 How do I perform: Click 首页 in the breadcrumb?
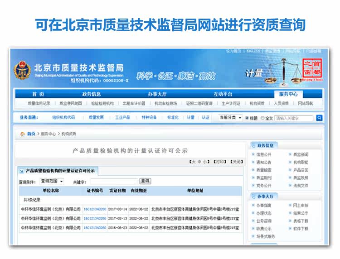coord(31,134)
